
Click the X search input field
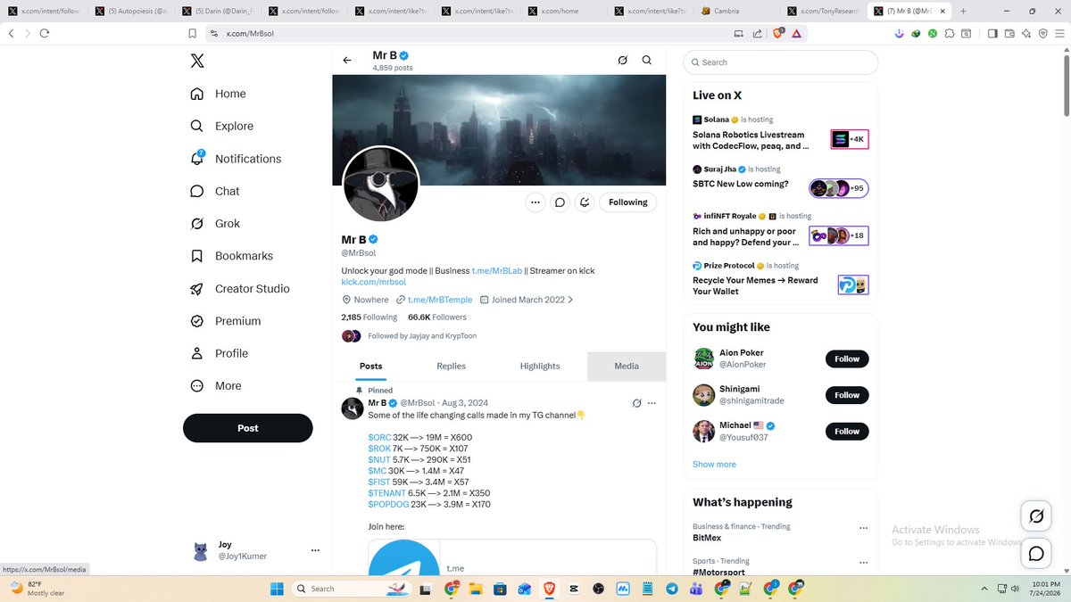pos(781,62)
